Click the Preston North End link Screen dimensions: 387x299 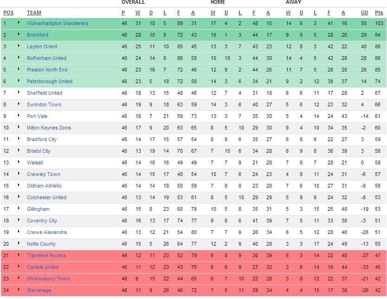pyautogui.click(x=47, y=70)
